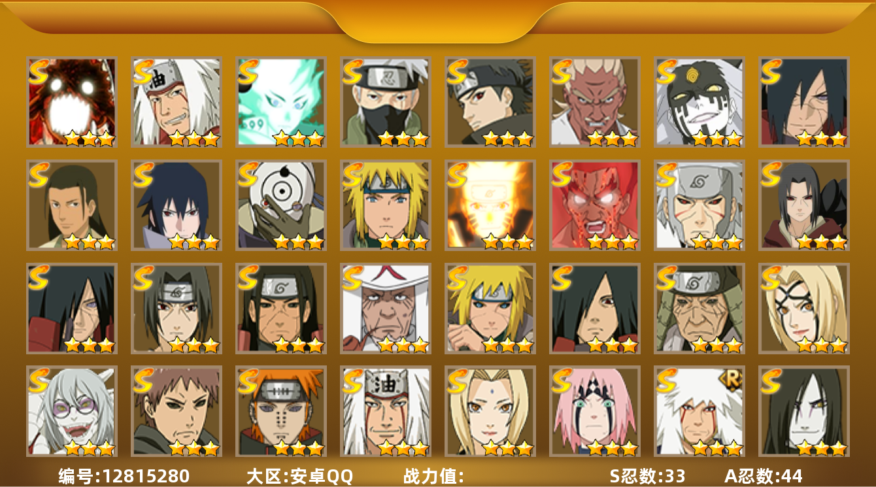Click the 大区:安卓QQ server label
876x487 pixels.
click(299, 476)
